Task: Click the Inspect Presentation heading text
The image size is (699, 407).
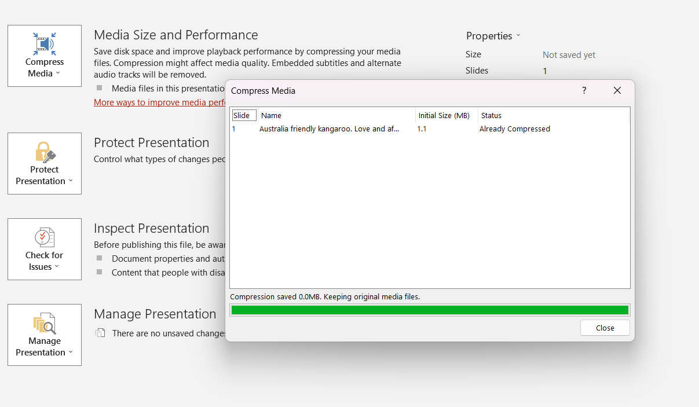Action: click(152, 228)
